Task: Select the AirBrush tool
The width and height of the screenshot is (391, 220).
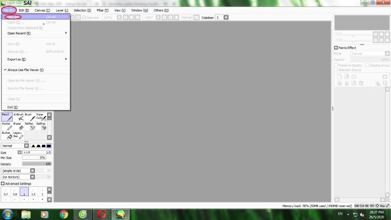Action: (18, 117)
